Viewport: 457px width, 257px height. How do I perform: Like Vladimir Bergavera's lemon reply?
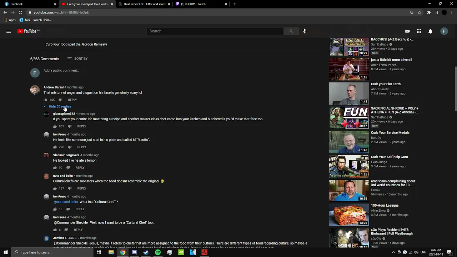55,168
